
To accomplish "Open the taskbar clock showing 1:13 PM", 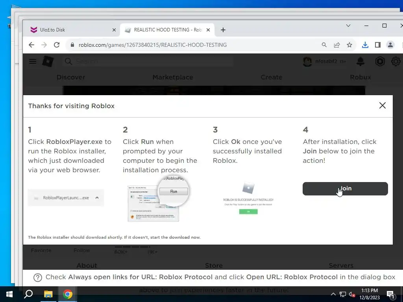I will coord(370,294).
